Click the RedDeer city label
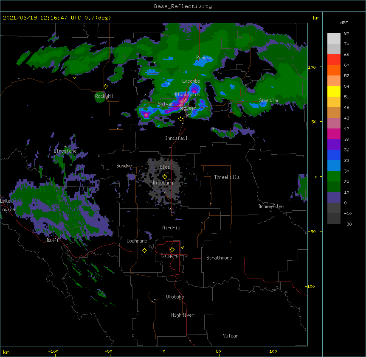Screen dimensions: 366x357 [x=187, y=108]
